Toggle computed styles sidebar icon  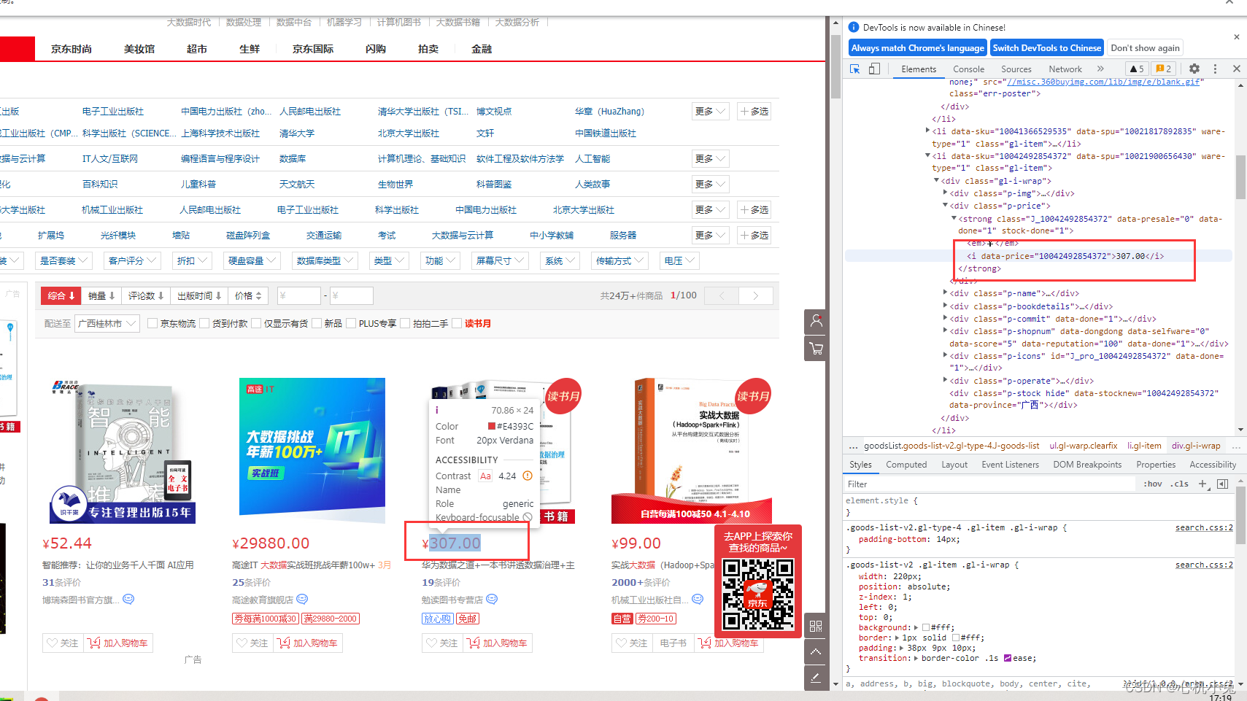[1223, 484]
